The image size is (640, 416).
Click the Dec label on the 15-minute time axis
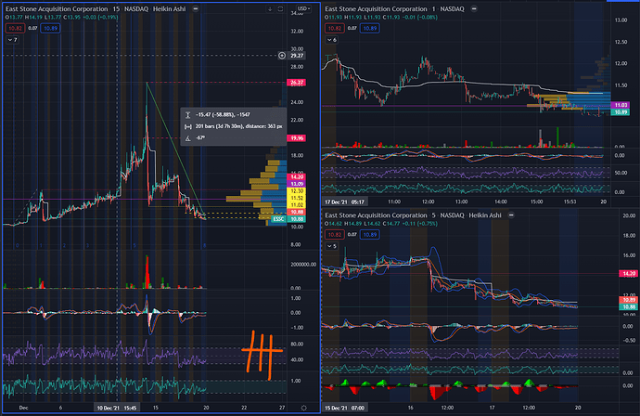[23, 408]
